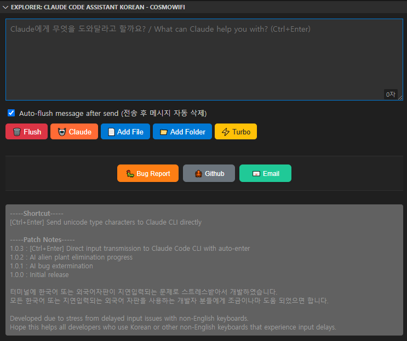Send the message with the orange Claude button
The height and width of the screenshot is (341, 407).
[x=74, y=132]
